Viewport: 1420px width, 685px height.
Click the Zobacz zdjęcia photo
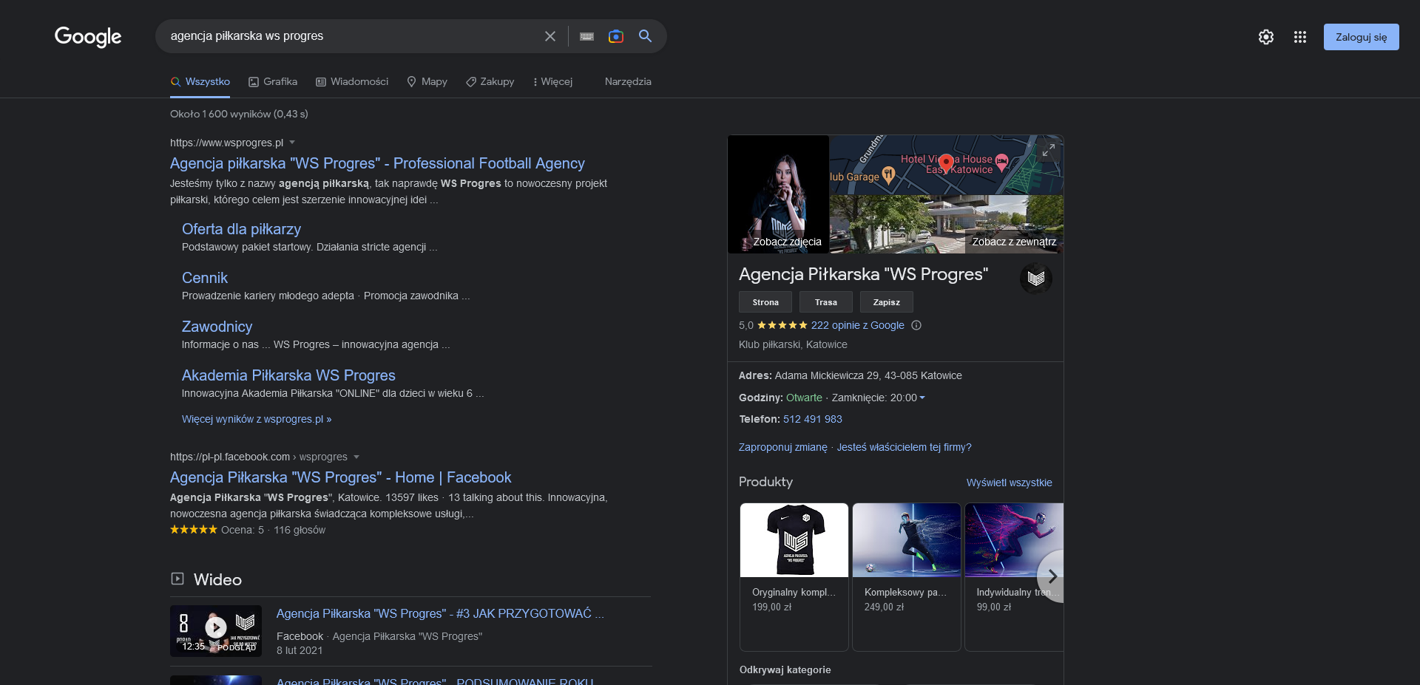(779, 194)
